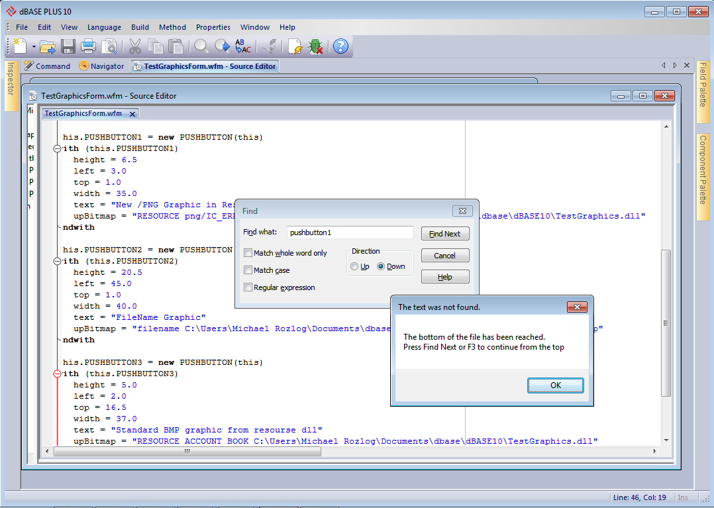Click the tab-strip close X icon
The width and height of the screenshot is (714, 508).
pos(687,66)
